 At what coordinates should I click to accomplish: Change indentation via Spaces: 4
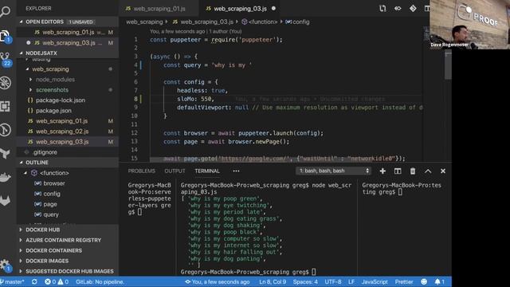coord(305,281)
